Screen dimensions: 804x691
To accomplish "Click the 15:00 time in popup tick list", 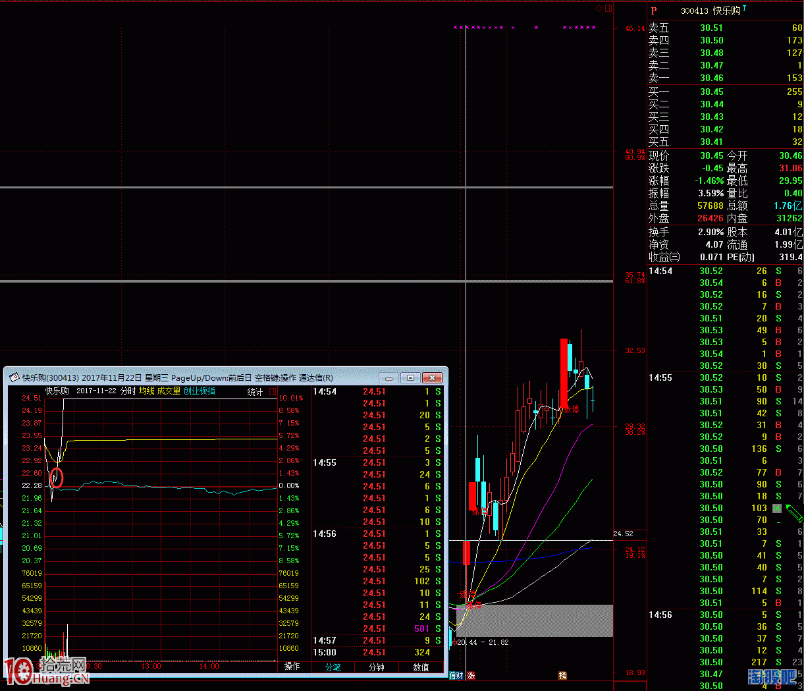I will point(325,652).
